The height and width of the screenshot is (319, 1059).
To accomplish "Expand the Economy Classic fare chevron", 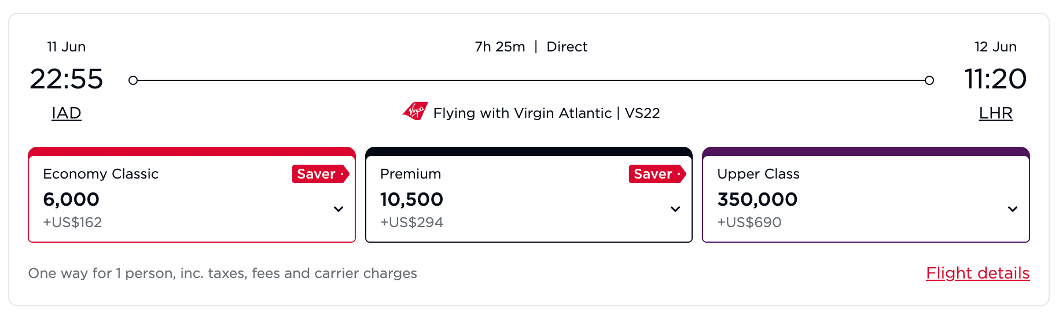I will click(x=339, y=209).
